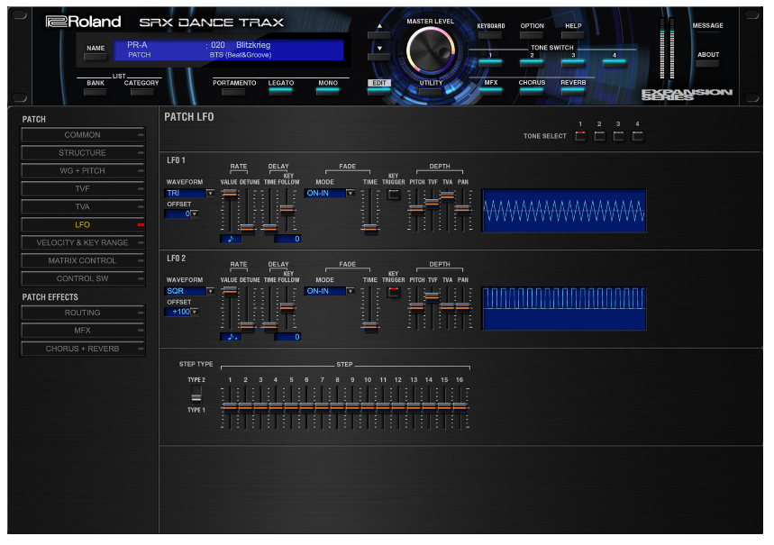Open the Structure patch page
This screenshot has height=545, width=774.
82,152
